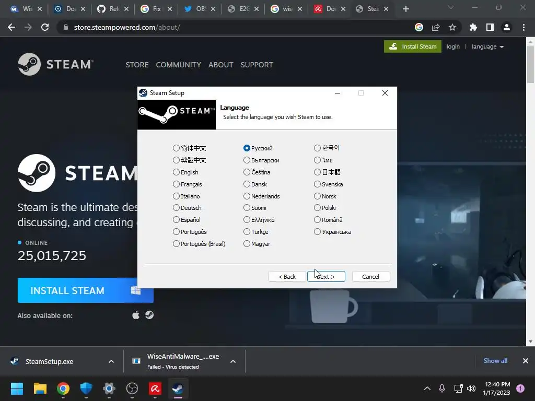Screen dimensions: 535x401
Task: Click Steam icon in taskbar
Action: (178, 388)
